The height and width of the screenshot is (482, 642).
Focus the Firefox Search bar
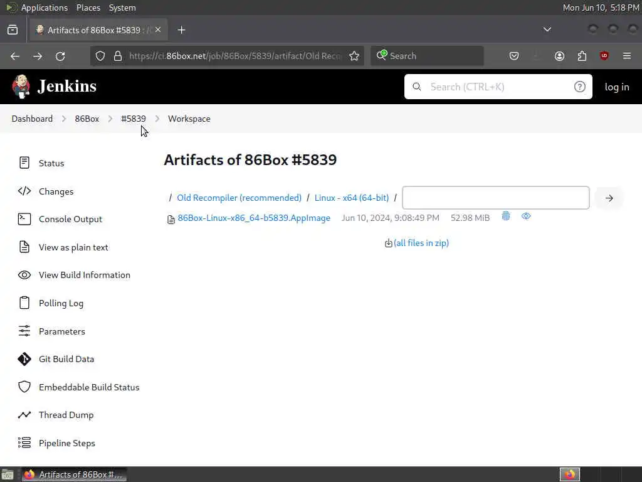427,56
